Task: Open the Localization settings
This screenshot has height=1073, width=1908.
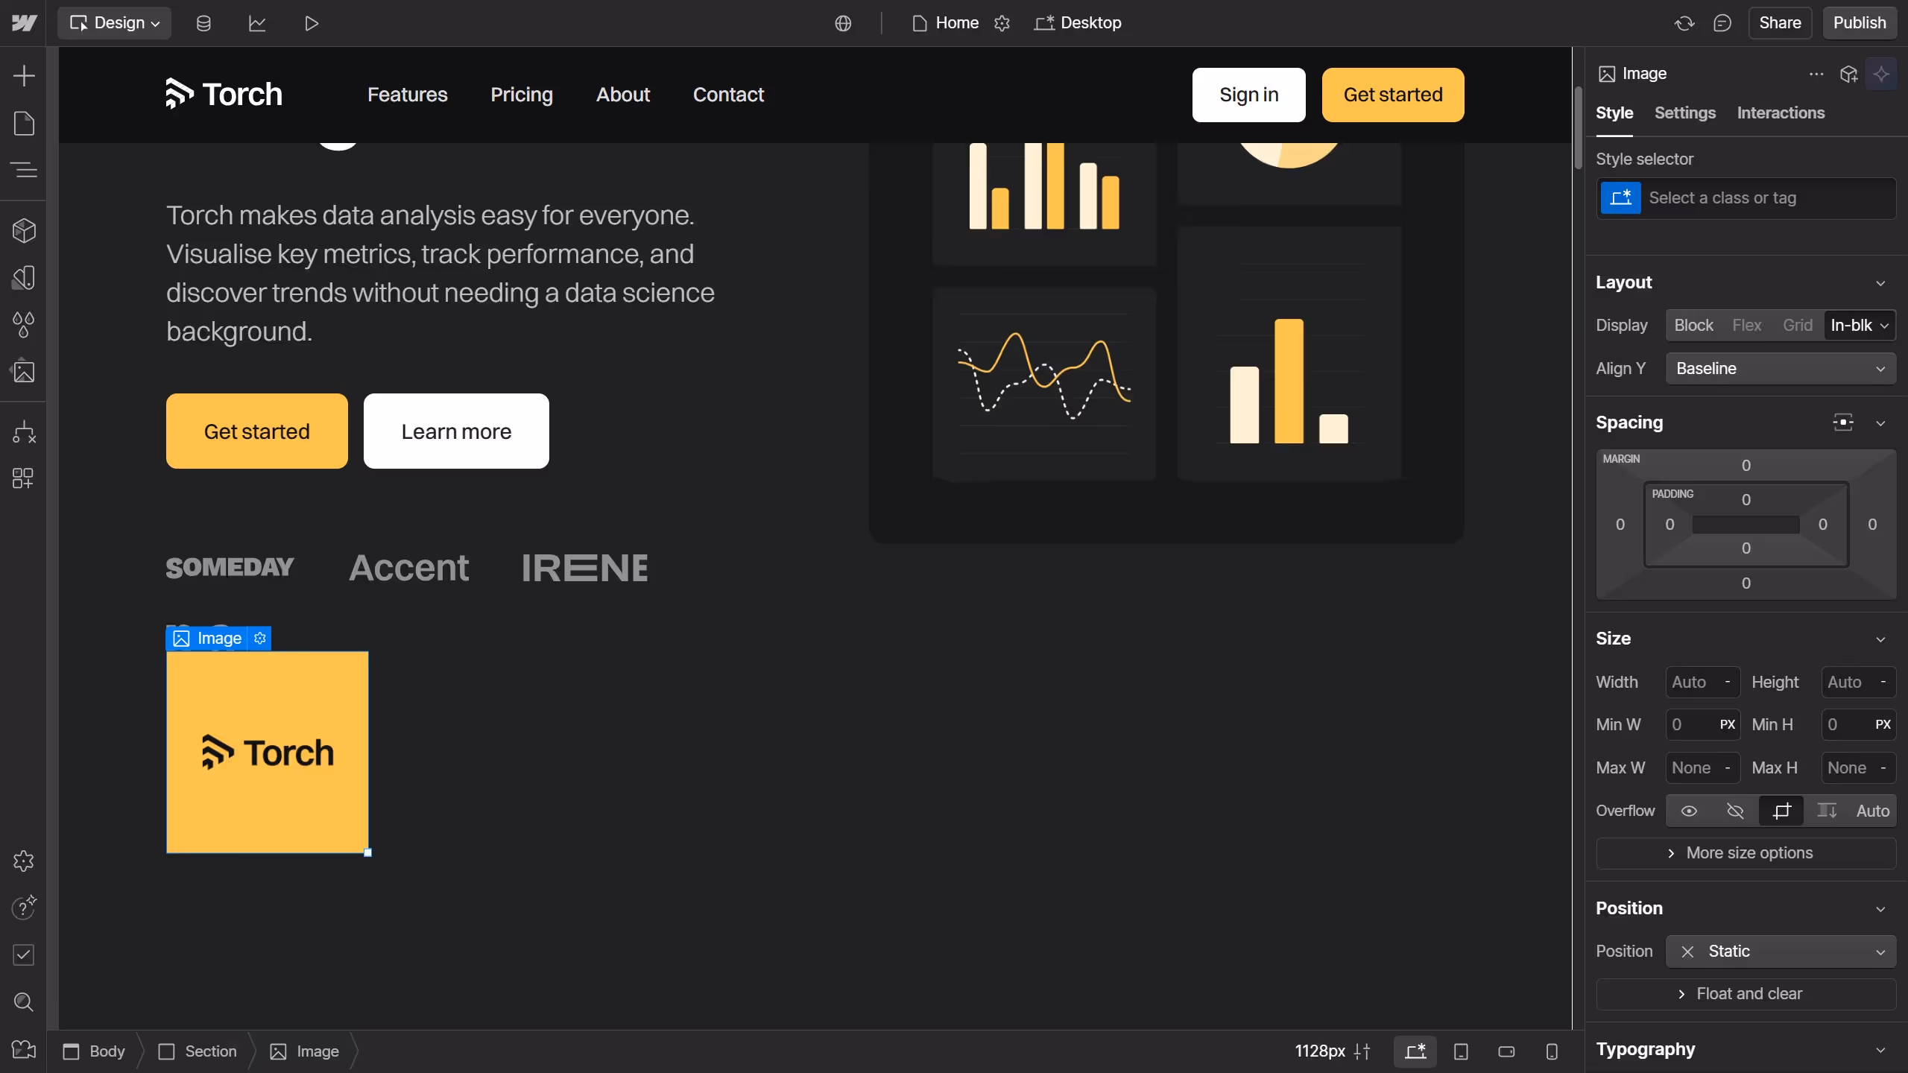Action: click(x=842, y=23)
